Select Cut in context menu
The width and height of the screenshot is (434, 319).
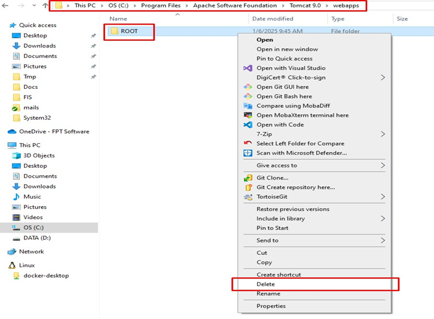pos(315,253)
